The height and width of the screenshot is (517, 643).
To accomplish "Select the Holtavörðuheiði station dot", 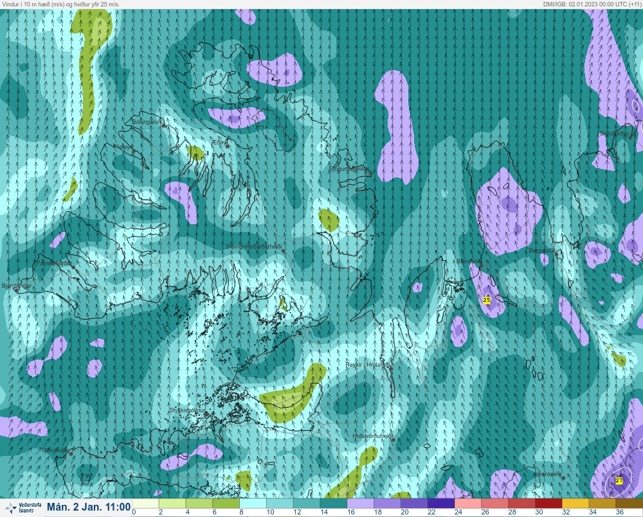I will point(394,440).
